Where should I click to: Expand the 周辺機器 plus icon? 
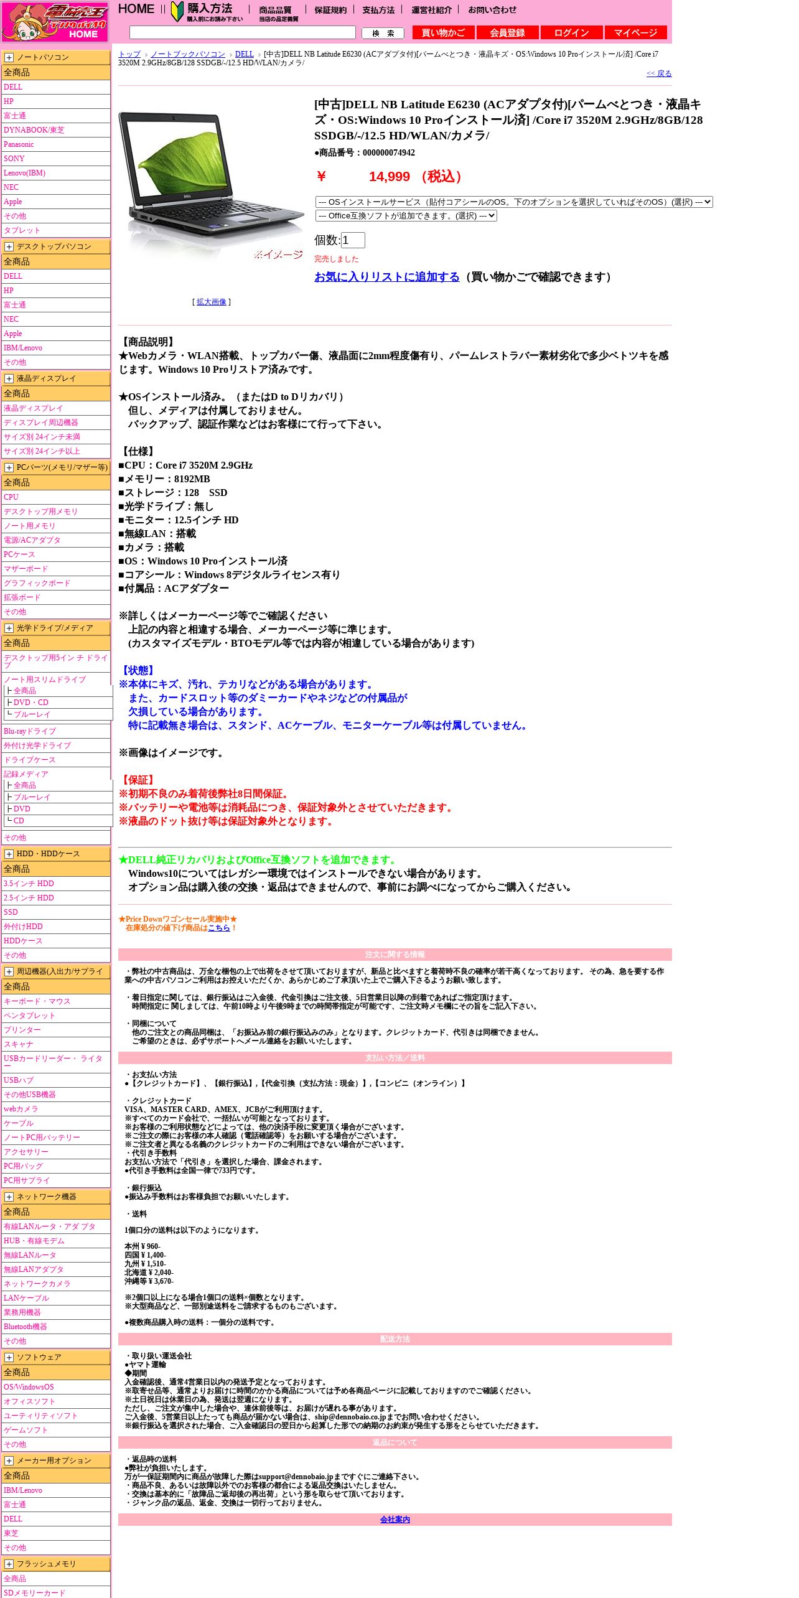point(9,971)
